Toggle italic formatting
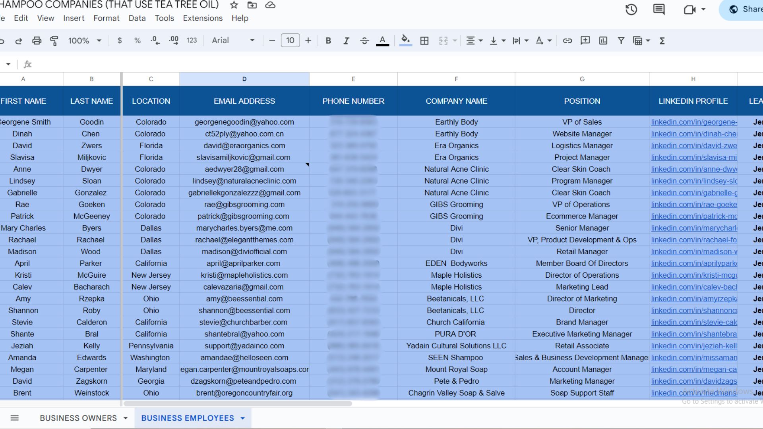 (x=346, y=41)
